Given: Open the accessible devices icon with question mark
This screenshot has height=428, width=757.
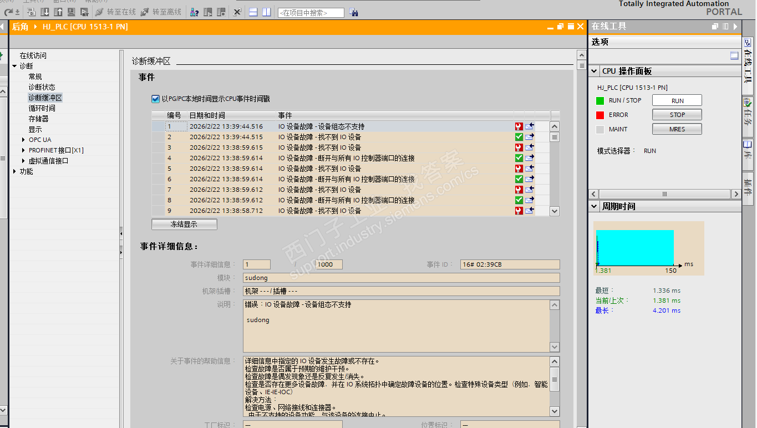Looking at the screenshot, I should tap(195, 12).
